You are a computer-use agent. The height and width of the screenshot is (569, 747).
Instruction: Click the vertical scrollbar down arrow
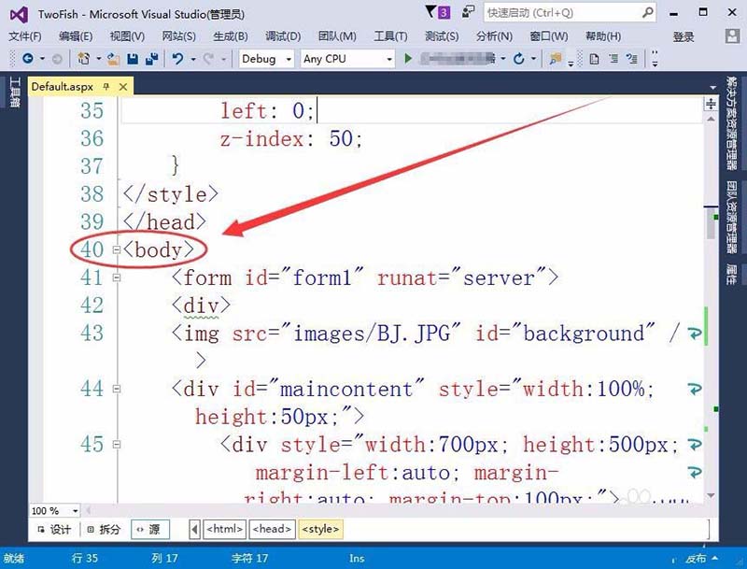pos(711,495)
